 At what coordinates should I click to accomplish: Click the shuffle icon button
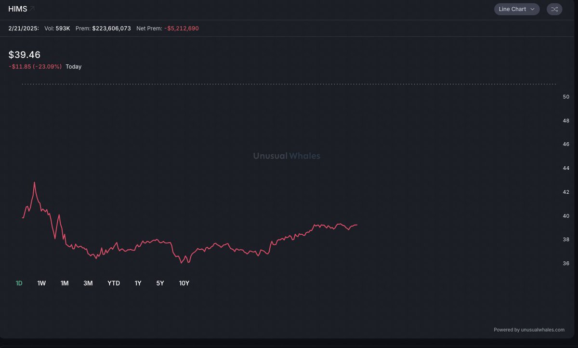(554, 9)
